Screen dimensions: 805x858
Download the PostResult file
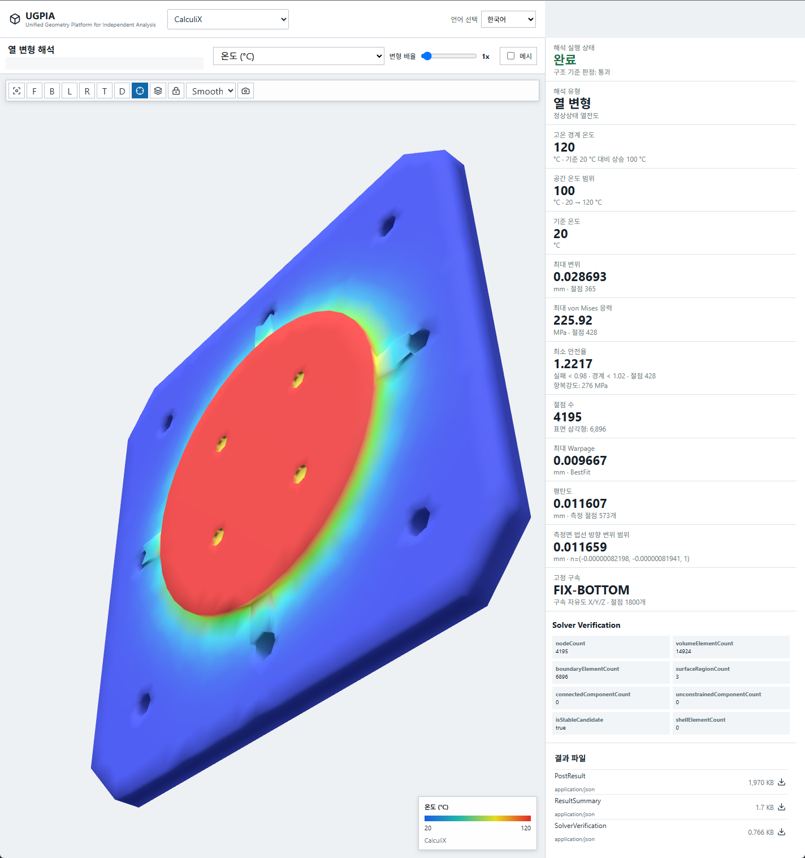[x=781, y=782]
